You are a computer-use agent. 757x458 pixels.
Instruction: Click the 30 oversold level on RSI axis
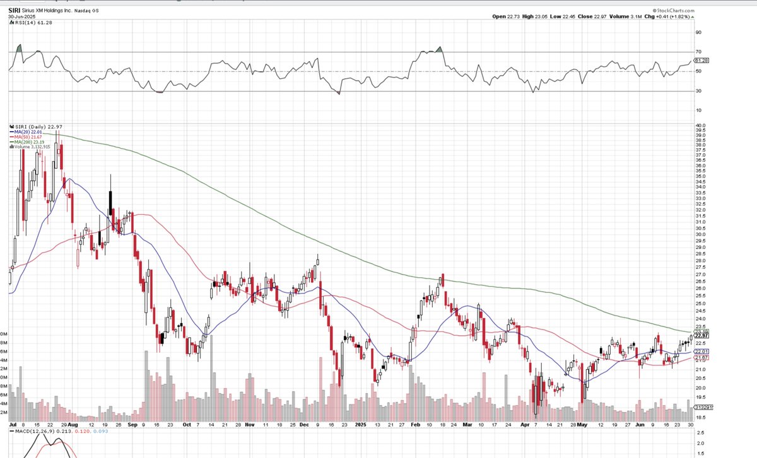(x=698, y=91)
